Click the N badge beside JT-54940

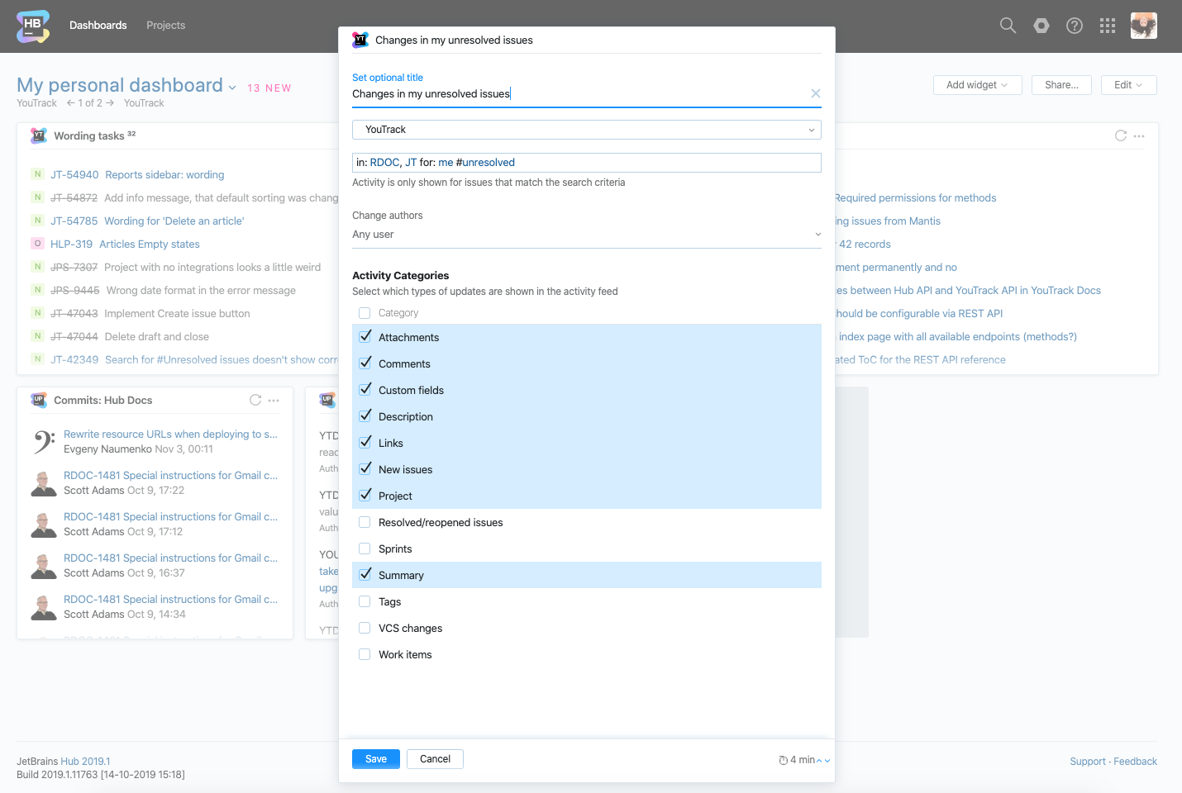click(x=37, y=174)
